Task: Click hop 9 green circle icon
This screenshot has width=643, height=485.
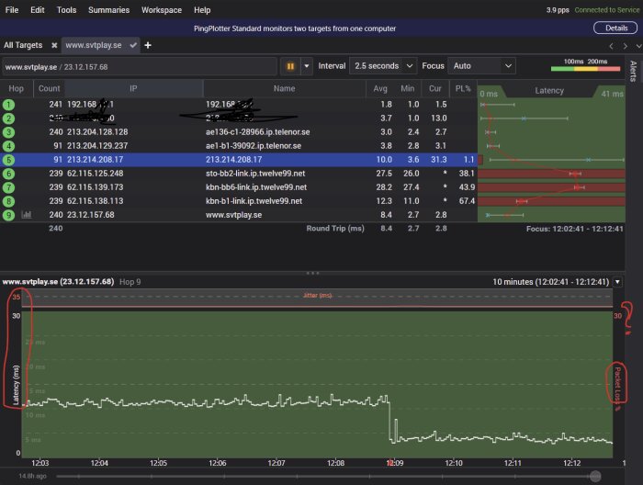Action: 8,215
